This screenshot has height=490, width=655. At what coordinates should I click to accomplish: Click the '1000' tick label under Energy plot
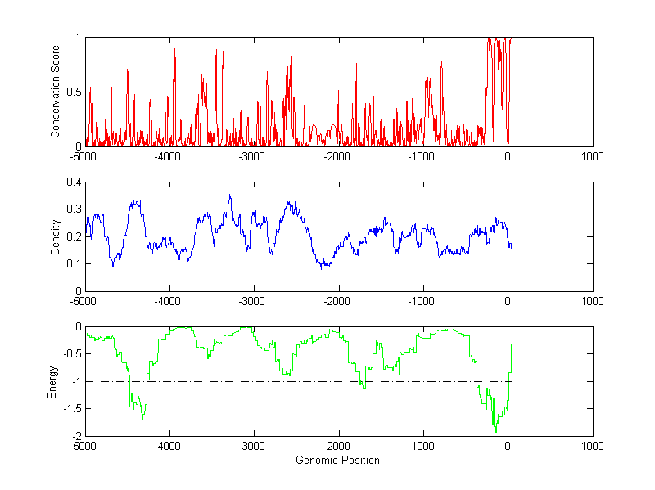[592, 447]
